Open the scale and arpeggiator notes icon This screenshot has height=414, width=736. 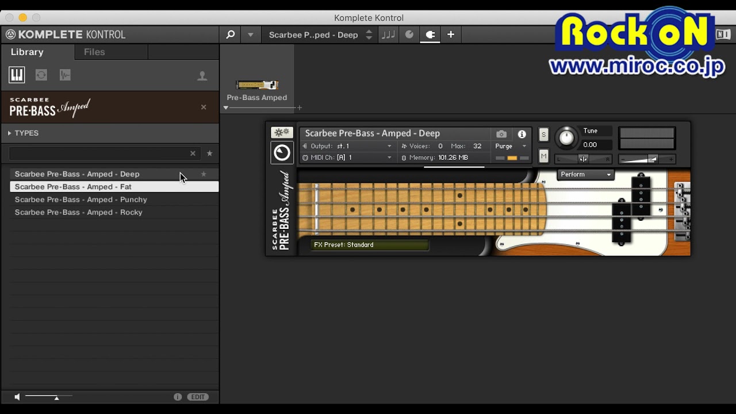coord(389,34)
